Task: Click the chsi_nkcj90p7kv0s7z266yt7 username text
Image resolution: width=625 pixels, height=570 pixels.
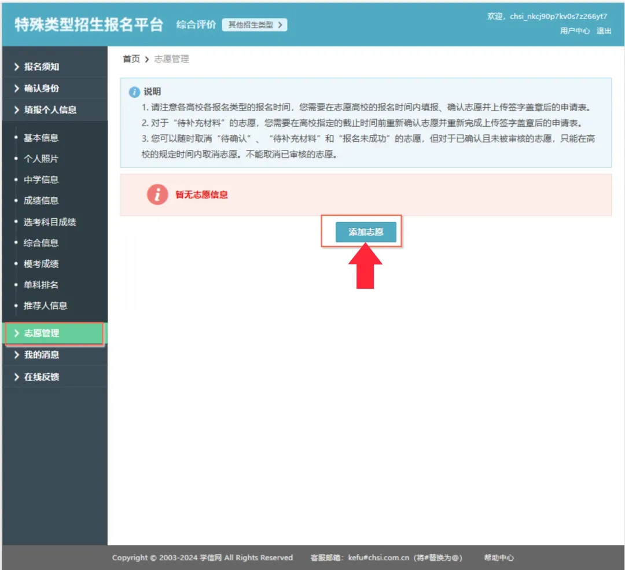Action: pos(558,16)
